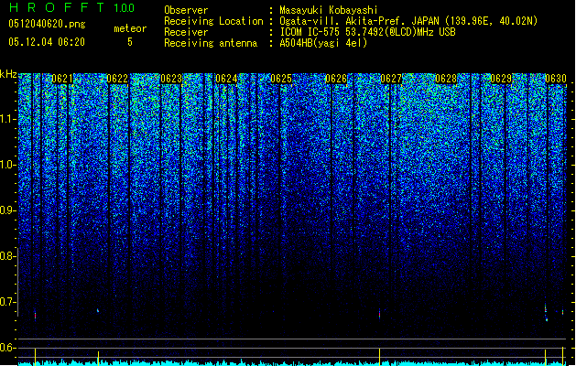This screenshot has width=576, height=366.
Task: Click the 0623 time marker
Action: tap(171, 79)
